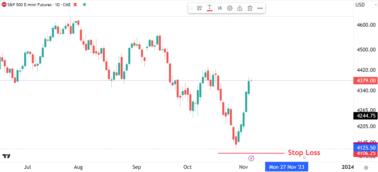Open drawing settings gear icon
The height and width of the screenshot is (172, 378).
point(230,8)
